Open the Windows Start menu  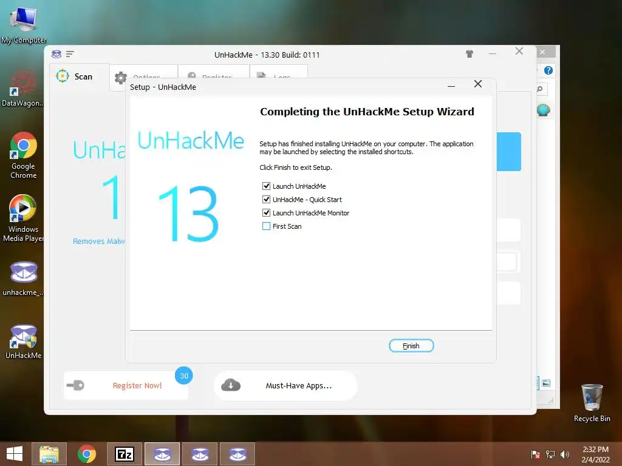click(x=15, y=454)
